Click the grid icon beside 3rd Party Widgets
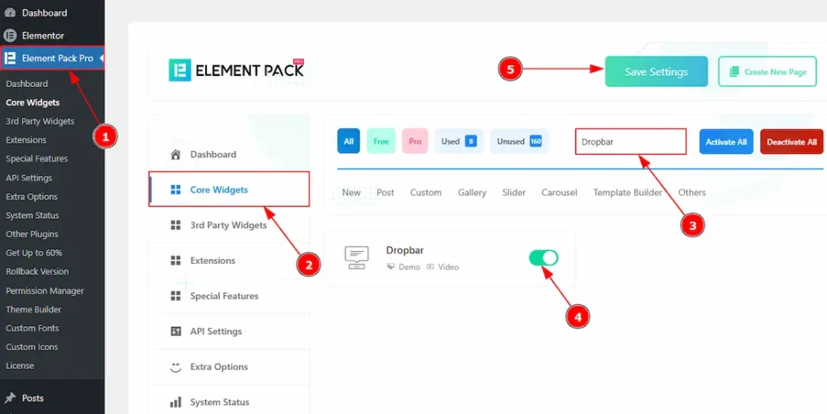 pos(175,225)
